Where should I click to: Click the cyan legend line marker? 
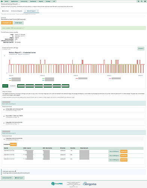click(x=43, y=80)
